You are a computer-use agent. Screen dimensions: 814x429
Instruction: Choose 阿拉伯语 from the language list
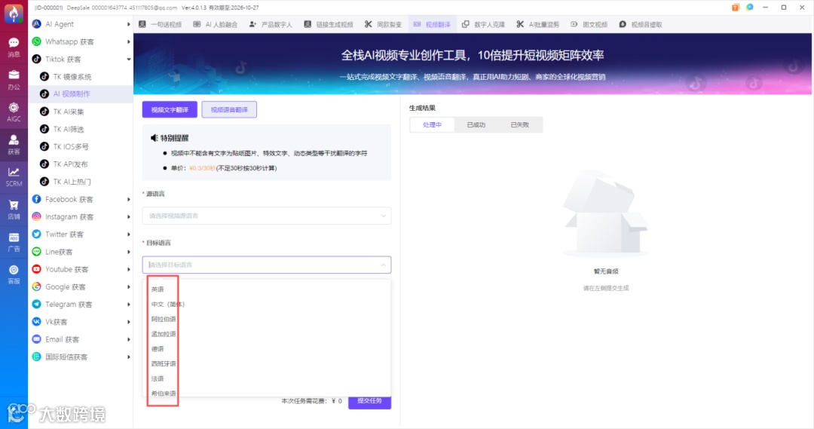click(164, 319)
